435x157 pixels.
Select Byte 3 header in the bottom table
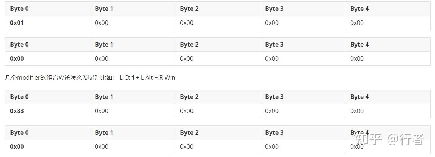click(274, 132)
